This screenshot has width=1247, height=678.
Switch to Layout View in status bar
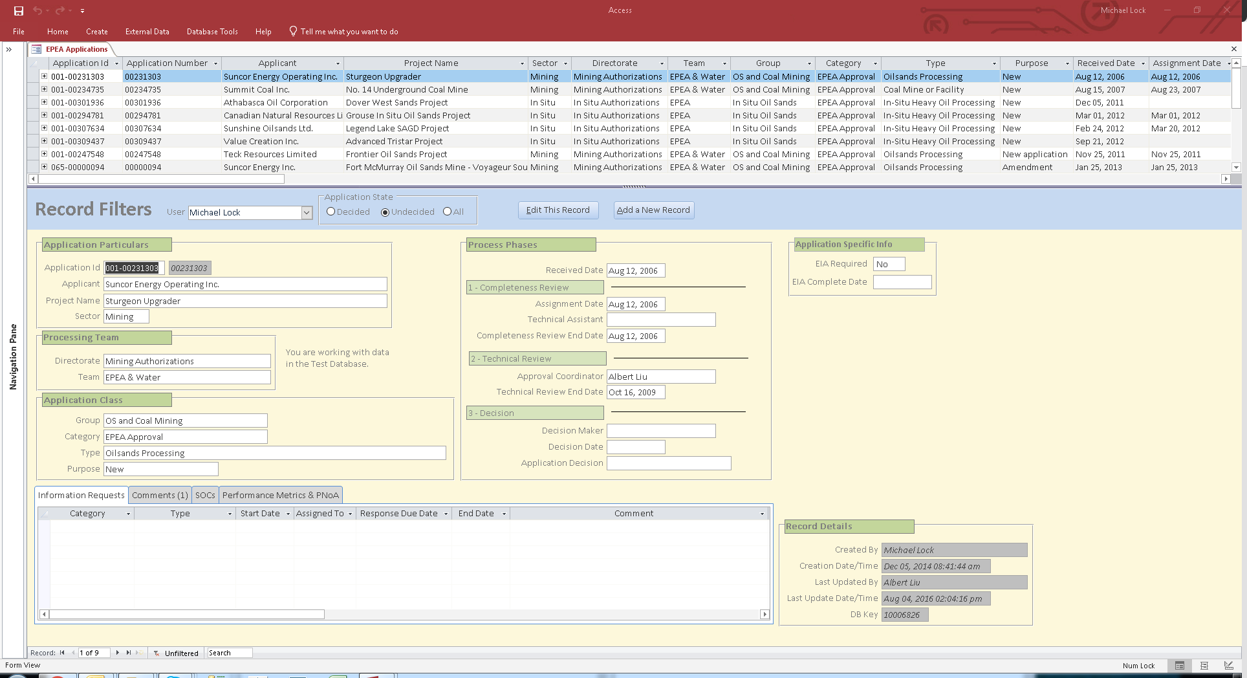[1204, 666]
